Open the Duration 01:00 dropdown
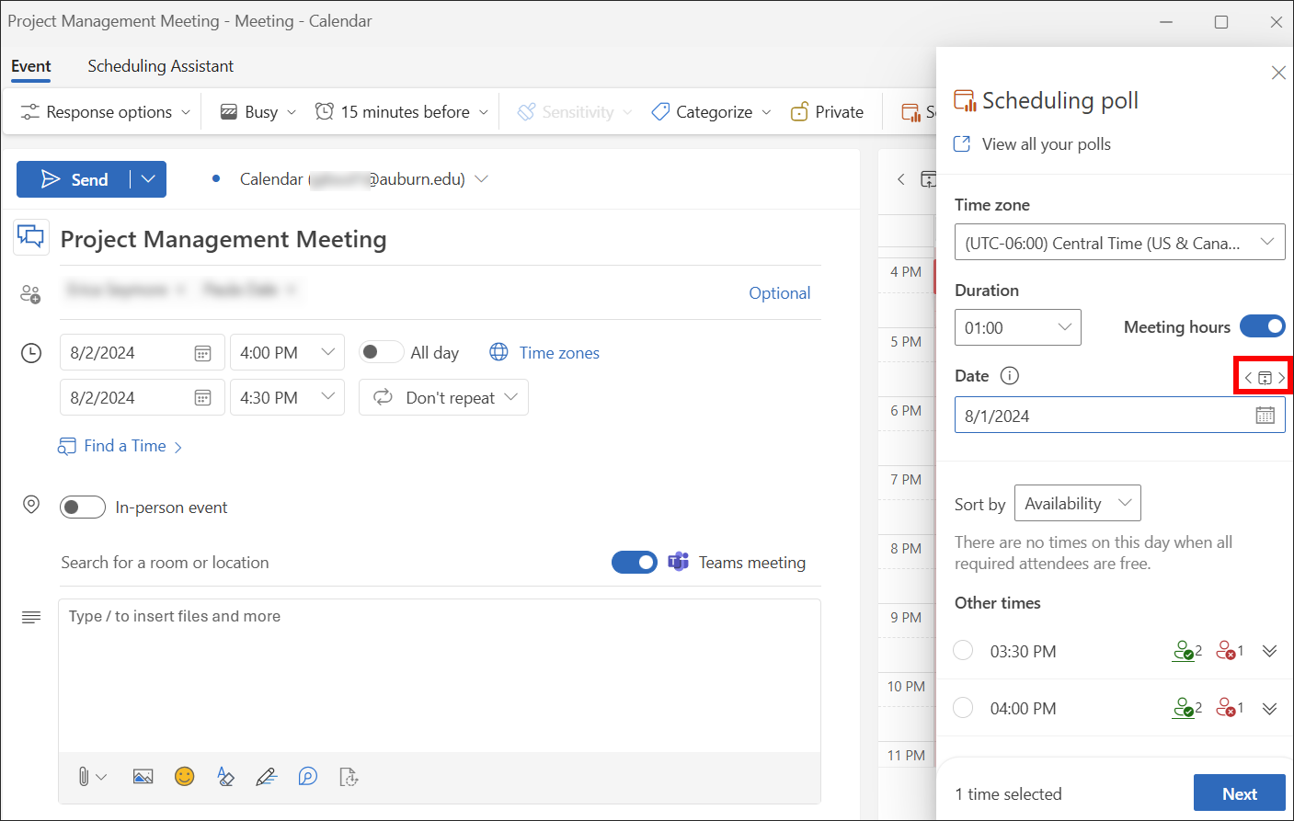Image resolution: width=1294 pixels, height=821 pixels. [1017, 327]
